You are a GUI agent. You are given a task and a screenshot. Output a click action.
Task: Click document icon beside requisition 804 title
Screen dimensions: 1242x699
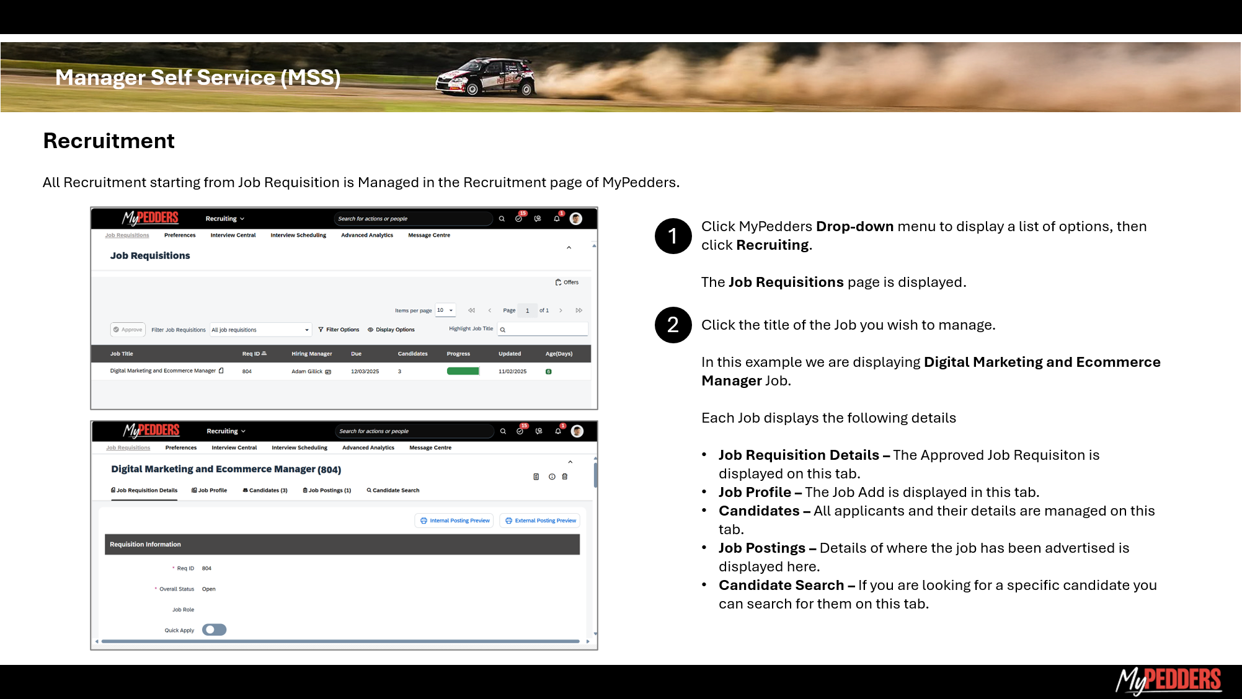tap(536, 477)
